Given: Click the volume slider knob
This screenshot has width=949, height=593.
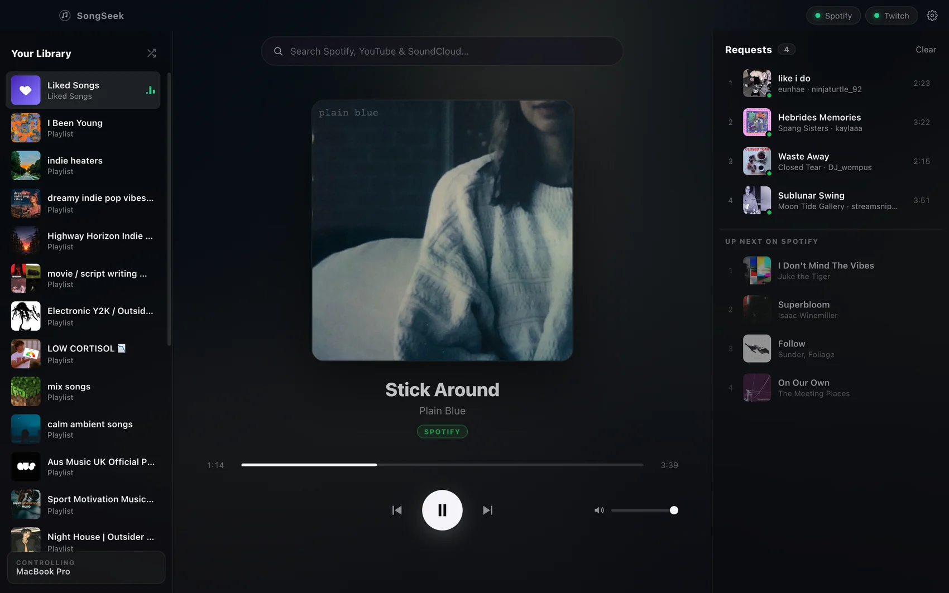Looking at the screenshot, I should tap(674, 510).
